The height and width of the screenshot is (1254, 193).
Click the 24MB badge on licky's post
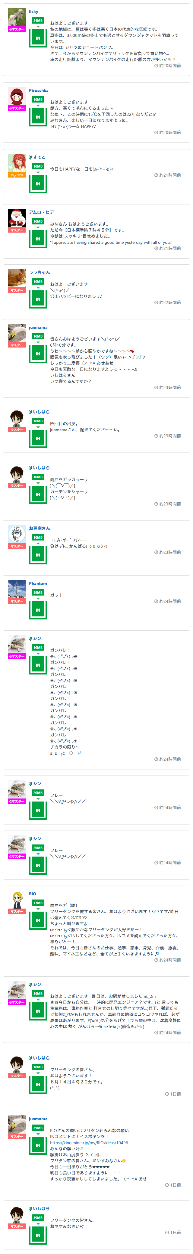[38, 21]
